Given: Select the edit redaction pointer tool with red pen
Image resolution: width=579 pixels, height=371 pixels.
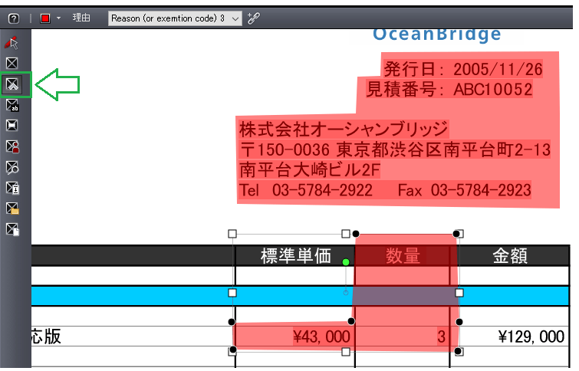Looking at the screenshot, I should (x=12, y=43).
